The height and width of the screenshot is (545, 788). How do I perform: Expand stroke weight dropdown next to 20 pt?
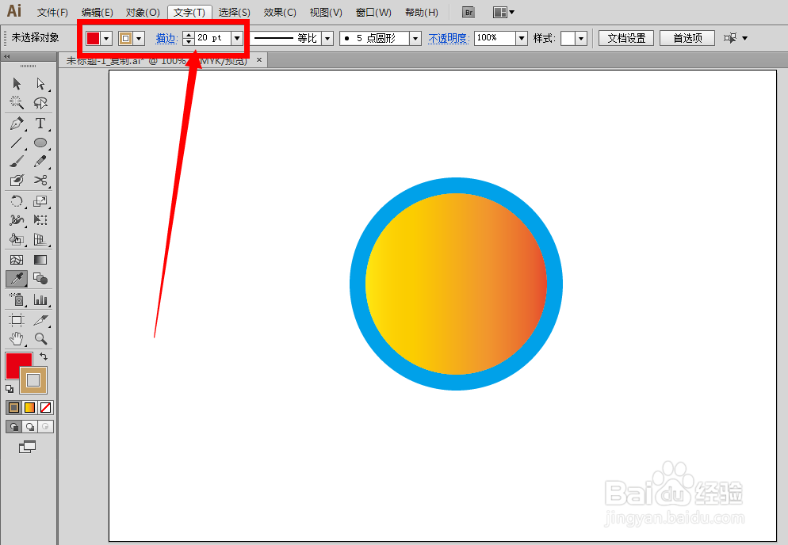tap(237, 38)
